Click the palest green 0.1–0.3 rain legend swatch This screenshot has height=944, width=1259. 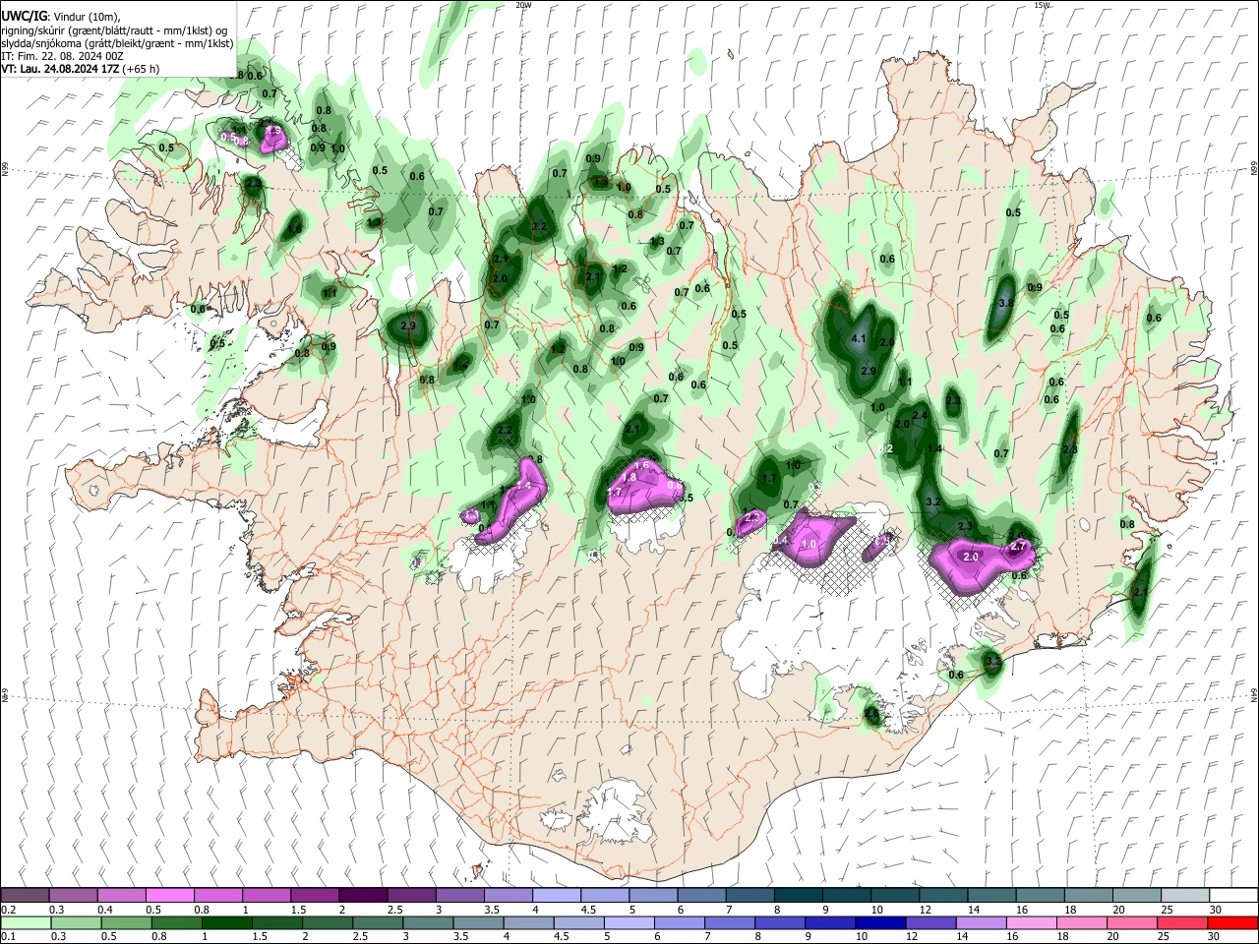tap(26, 922)
